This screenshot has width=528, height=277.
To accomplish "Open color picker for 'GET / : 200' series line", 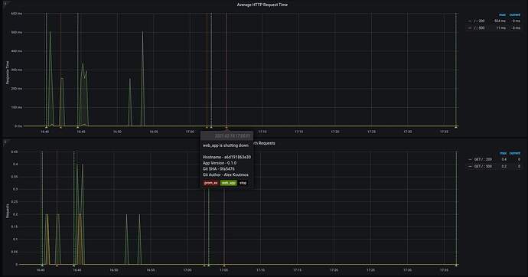I will [470, 159].
